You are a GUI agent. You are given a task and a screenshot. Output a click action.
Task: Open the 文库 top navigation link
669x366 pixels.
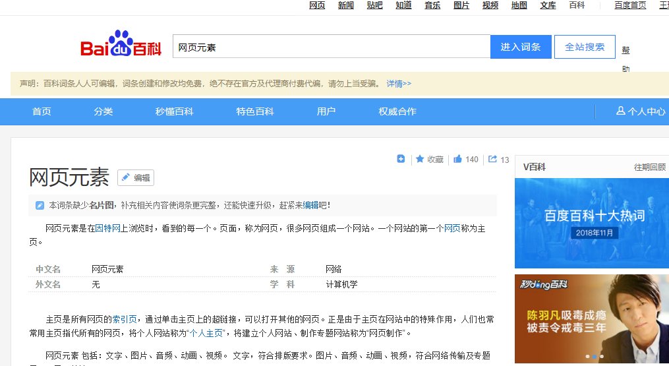pos(548,5)
